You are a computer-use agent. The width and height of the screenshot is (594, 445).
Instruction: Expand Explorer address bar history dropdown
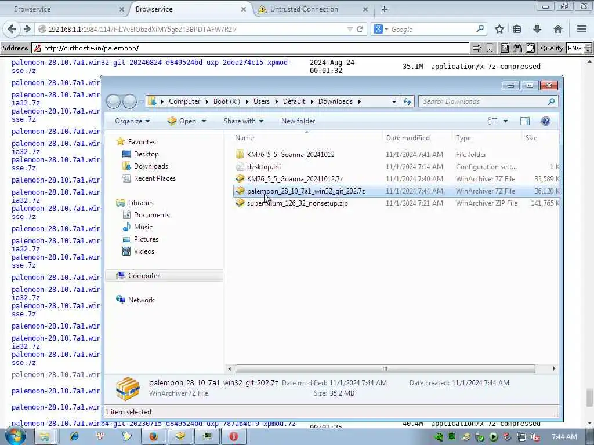tap(394, 101)
